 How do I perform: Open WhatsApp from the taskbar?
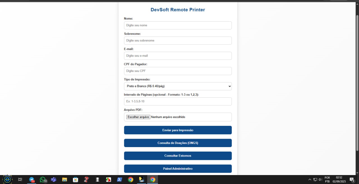[43, 180]
